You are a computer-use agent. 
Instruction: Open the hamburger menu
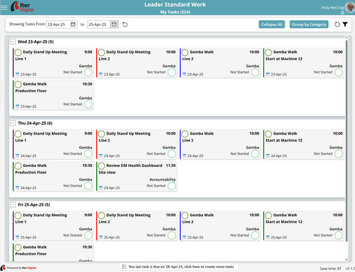point(5,8)
